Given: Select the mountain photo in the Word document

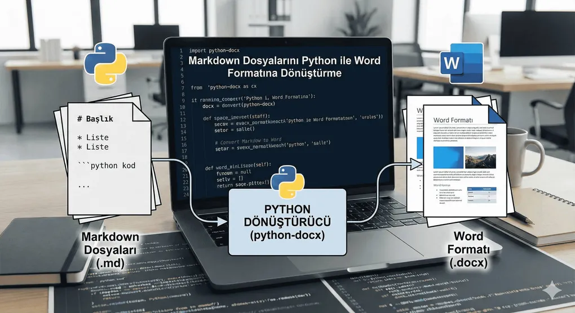Looking at the screenshot, I should click(480, 157).
